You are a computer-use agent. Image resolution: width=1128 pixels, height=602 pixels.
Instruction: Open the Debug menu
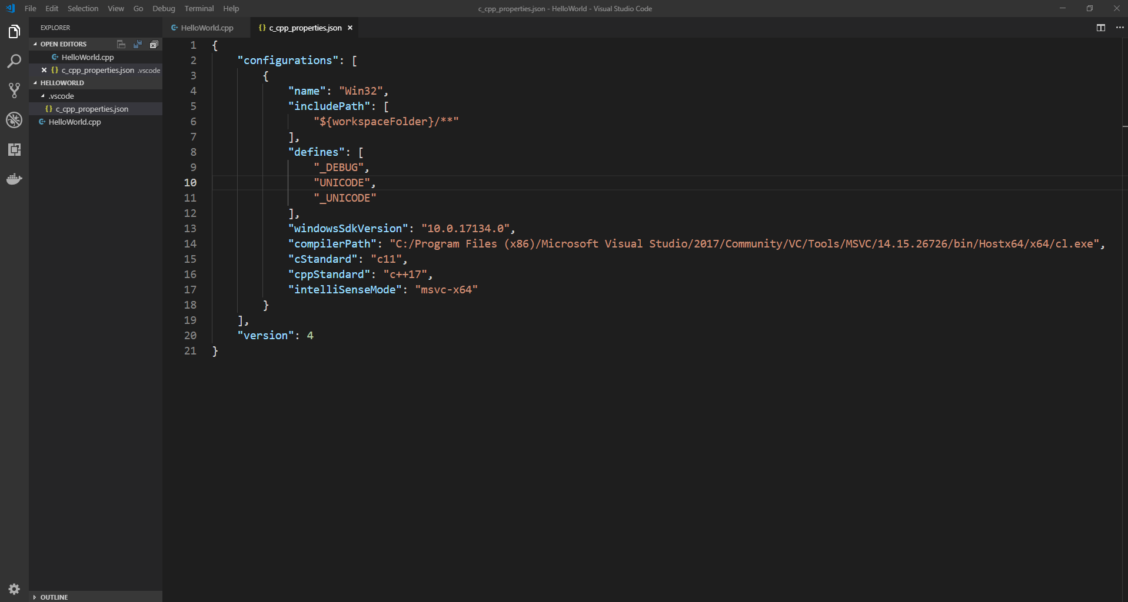pos(164,8)
